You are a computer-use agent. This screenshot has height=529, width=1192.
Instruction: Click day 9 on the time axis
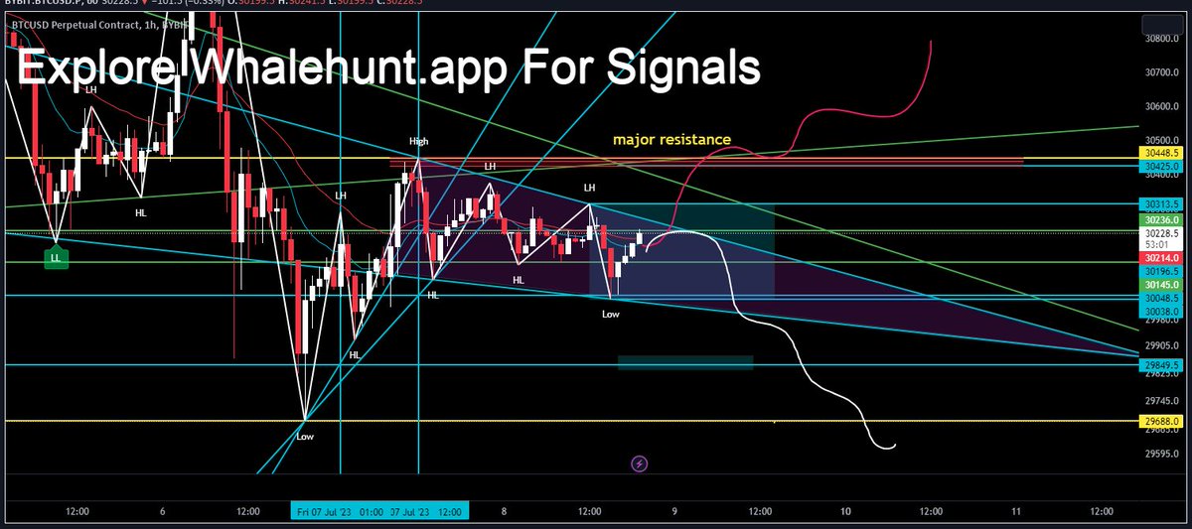click(x=674, y=511)
